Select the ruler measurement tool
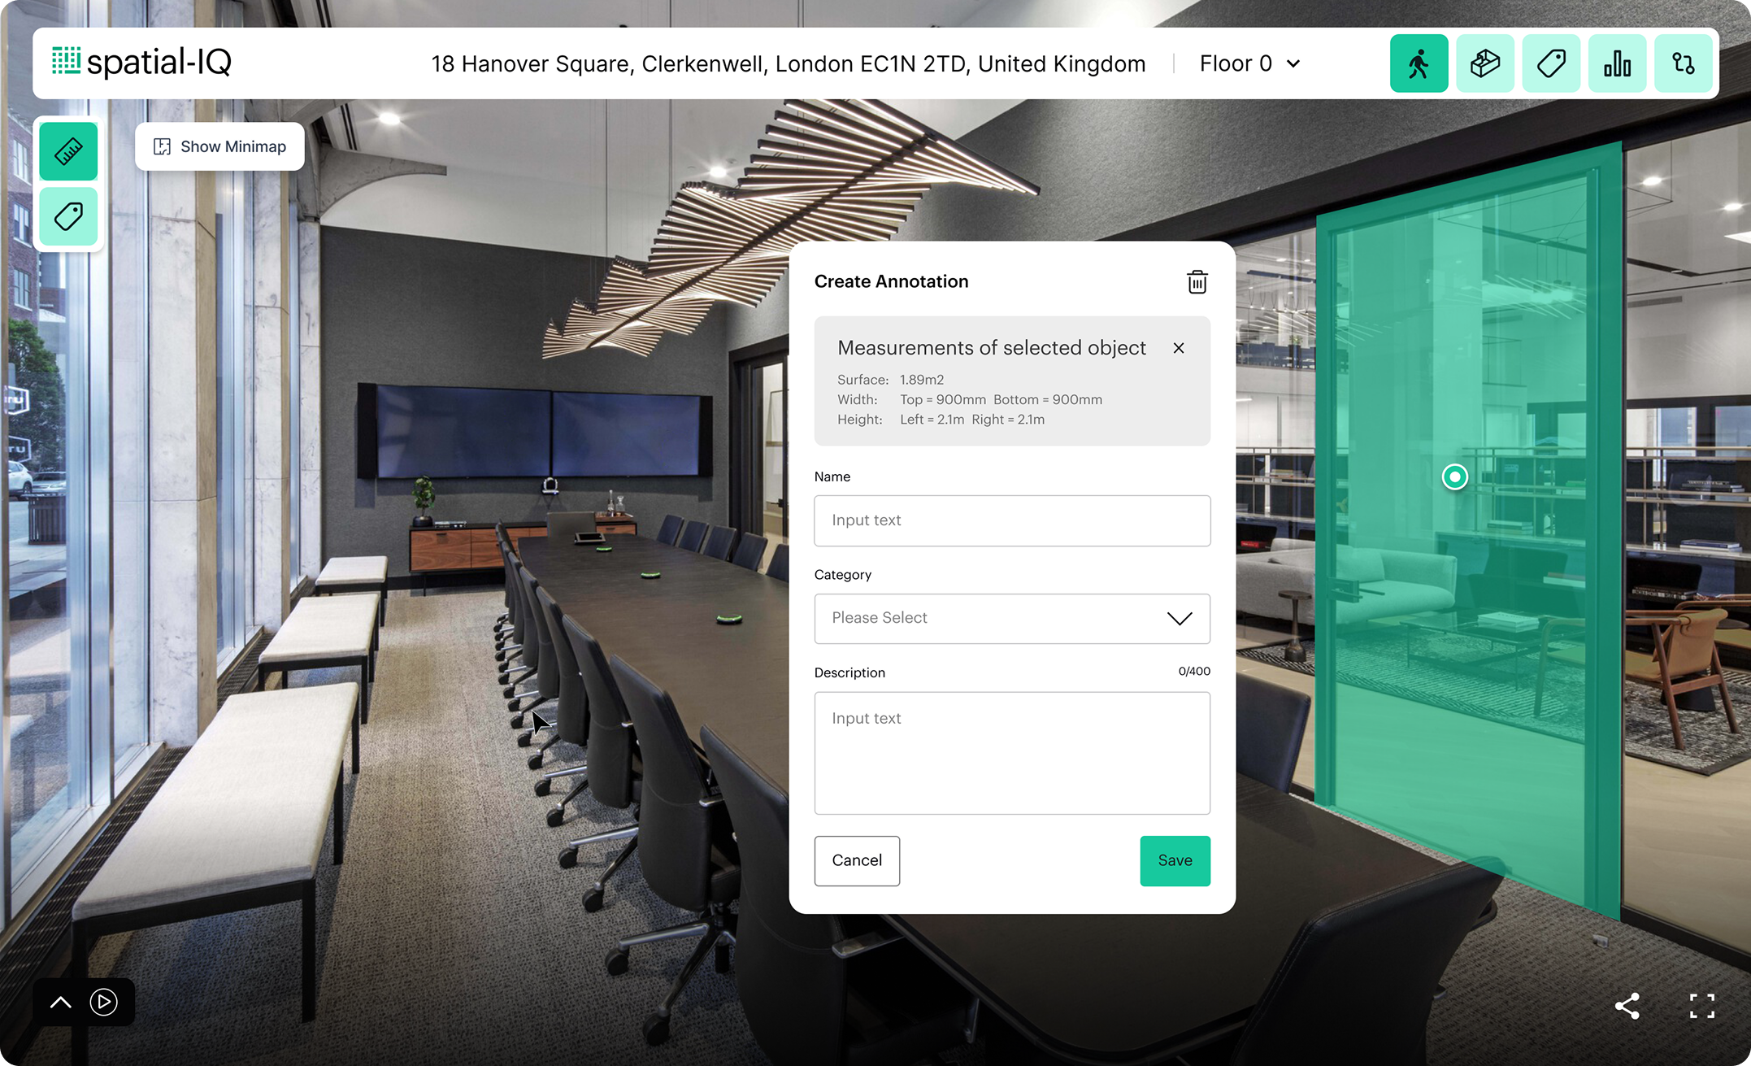The image size is (1751, 1066). point(68,151)
